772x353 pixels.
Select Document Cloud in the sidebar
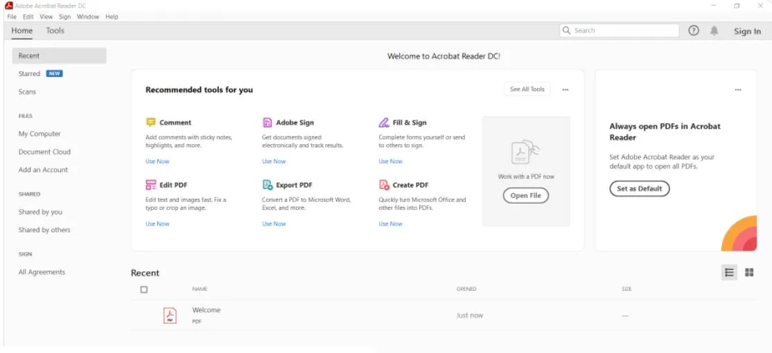[44, 152]
